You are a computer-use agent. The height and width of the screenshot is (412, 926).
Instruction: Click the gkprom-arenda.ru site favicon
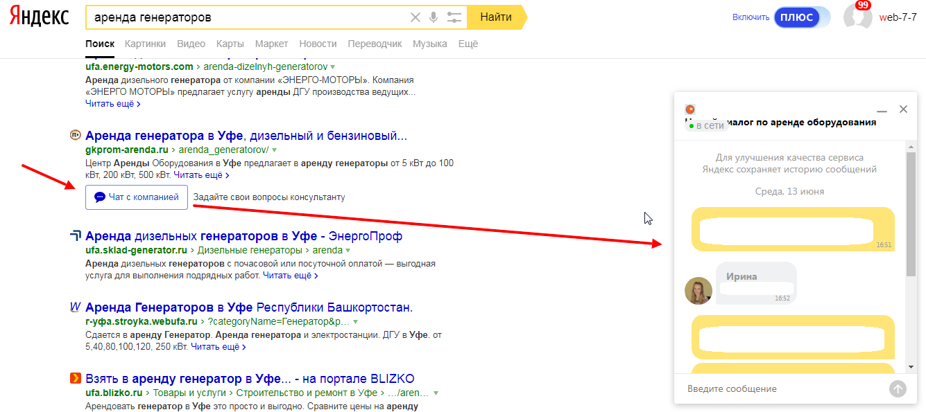[76, 135]
